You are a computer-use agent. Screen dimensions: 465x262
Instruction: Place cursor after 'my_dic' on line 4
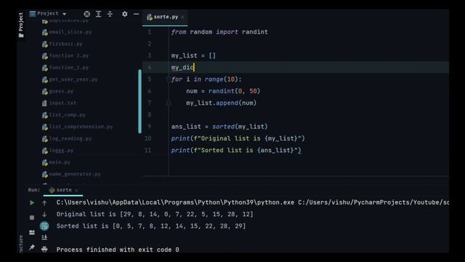(x=194, y=68)
